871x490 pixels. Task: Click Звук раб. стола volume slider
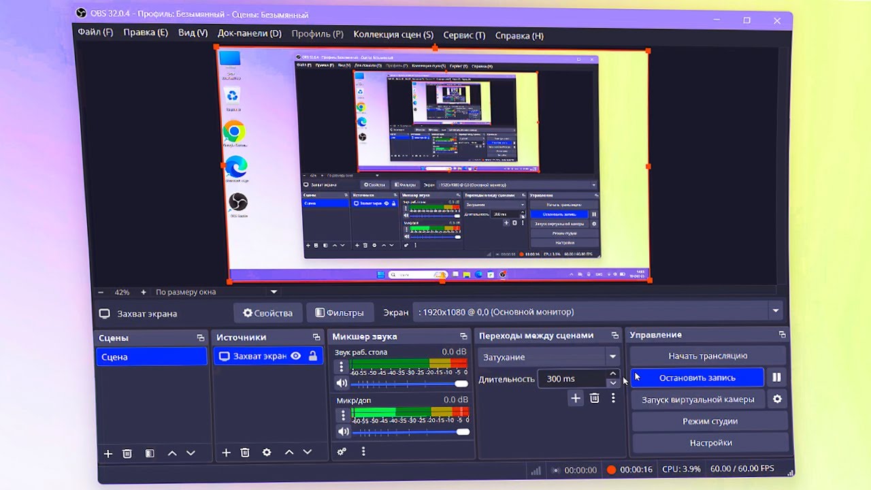pos(410,384)
